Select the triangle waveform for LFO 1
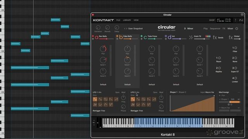The image size is (248, 139). pos(100,99)
